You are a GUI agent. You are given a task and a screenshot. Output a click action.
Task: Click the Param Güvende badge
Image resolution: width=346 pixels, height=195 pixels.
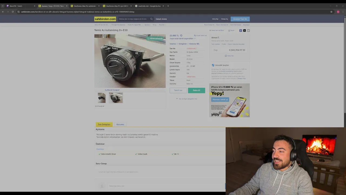coord(155,38)
